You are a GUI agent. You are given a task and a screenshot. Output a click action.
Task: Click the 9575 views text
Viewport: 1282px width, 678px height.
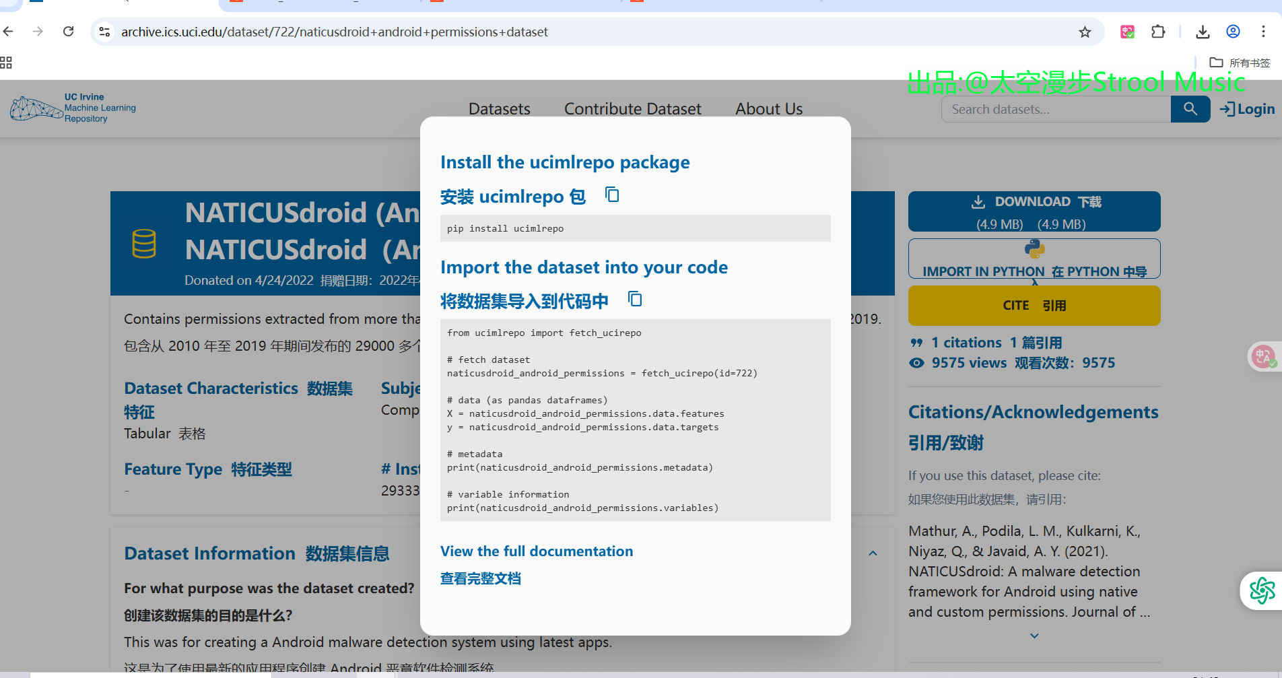click(969, 363)
